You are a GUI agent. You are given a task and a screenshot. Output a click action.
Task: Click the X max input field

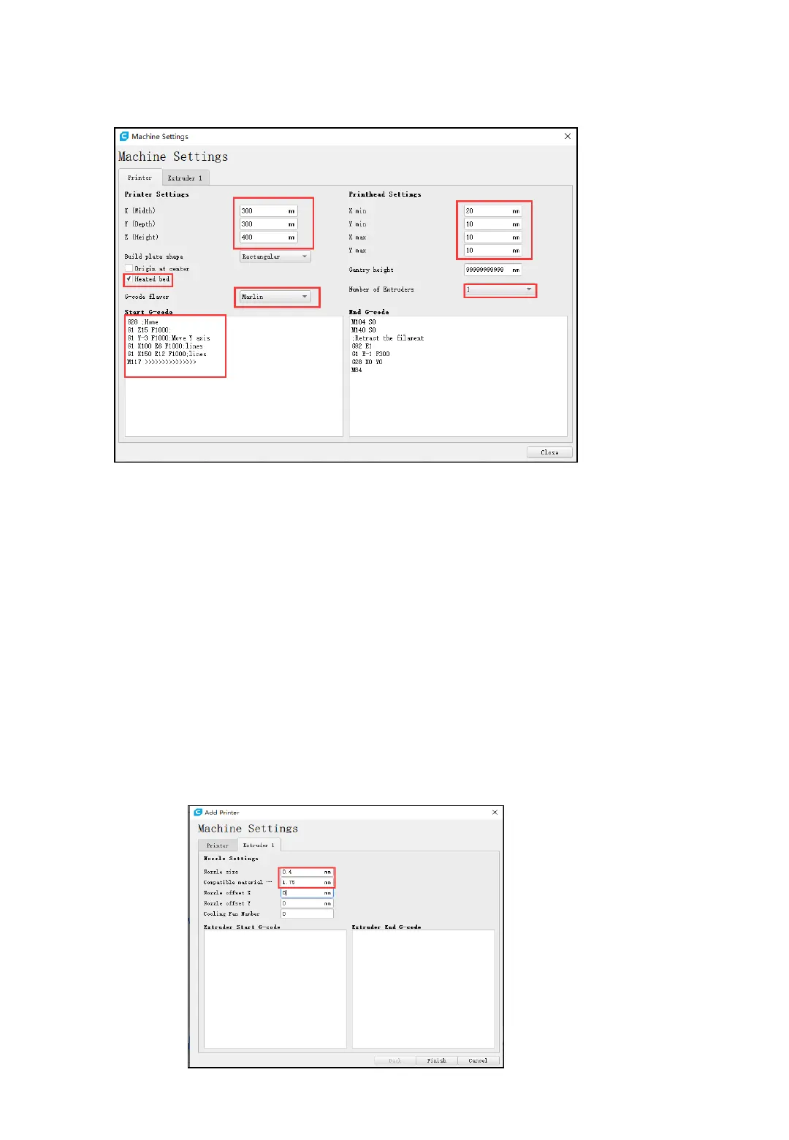493,237
